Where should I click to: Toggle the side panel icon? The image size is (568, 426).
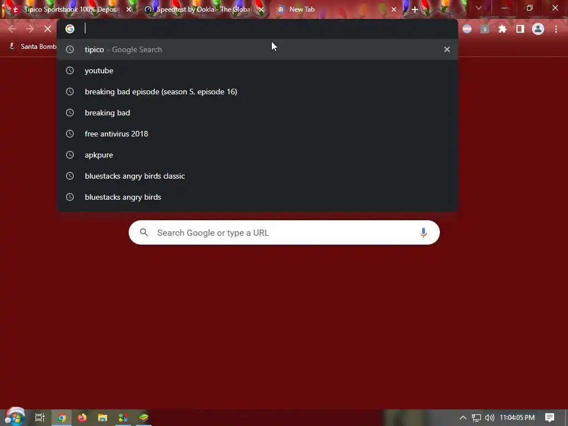520,29
